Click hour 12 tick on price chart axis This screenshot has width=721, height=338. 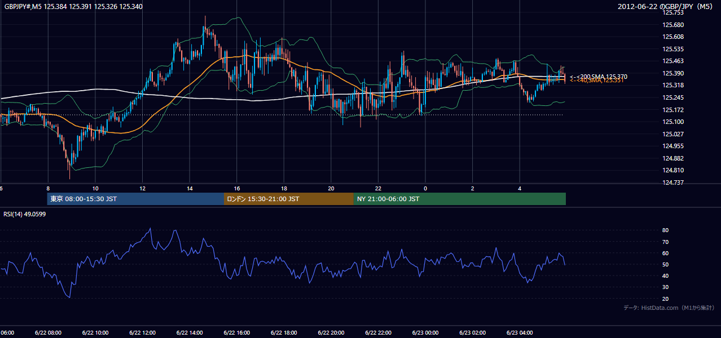142,189
